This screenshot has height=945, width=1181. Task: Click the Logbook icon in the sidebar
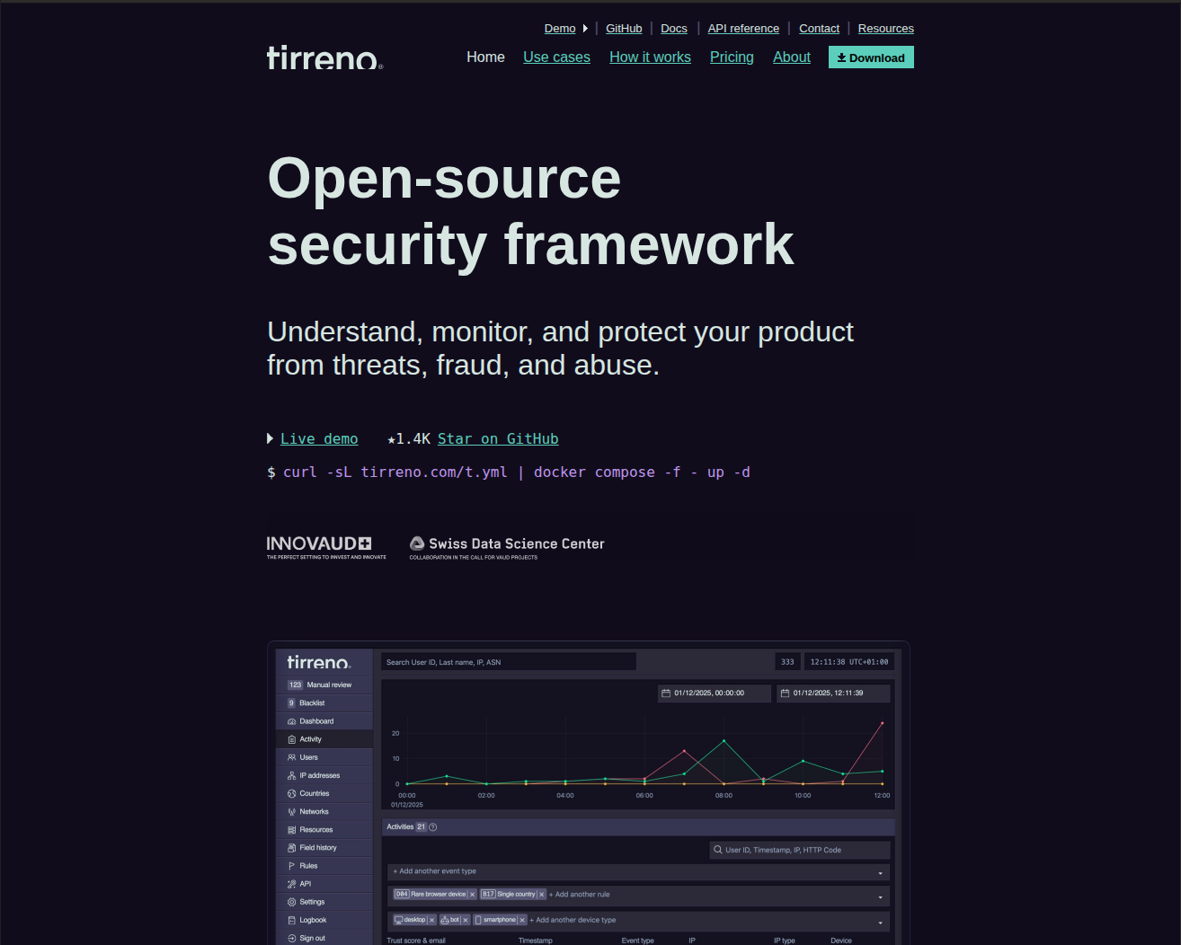[x=291, y=920]
